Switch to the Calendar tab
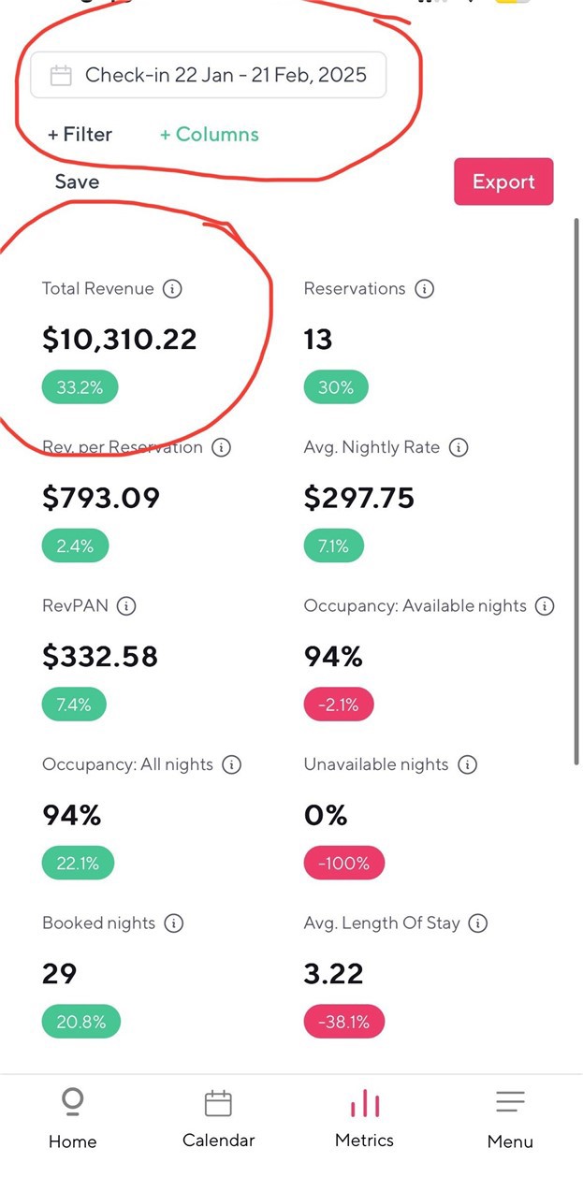This screenshot has width=583, height=1177. click(x=218, y=1119)
